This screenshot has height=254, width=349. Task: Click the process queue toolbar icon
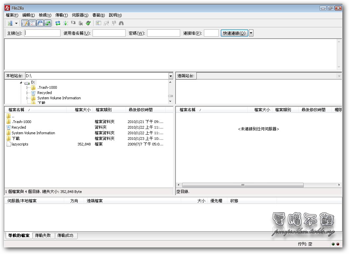(x=65, y=23)
